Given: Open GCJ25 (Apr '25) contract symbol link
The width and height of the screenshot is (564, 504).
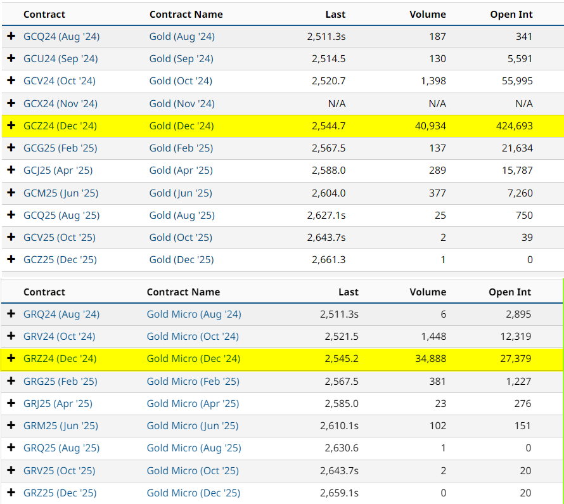Looking at the screenshot, I should click(x=60, y=170).
